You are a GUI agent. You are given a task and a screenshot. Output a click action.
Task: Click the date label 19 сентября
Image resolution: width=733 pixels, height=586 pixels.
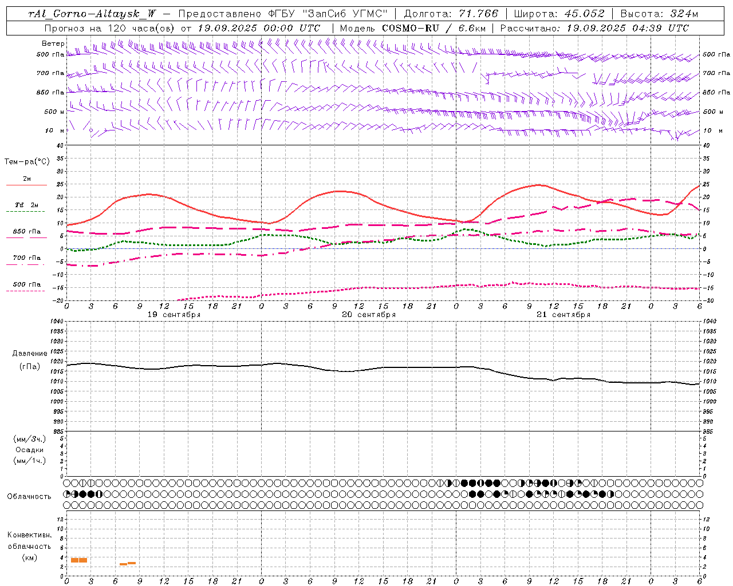[174, 315]
